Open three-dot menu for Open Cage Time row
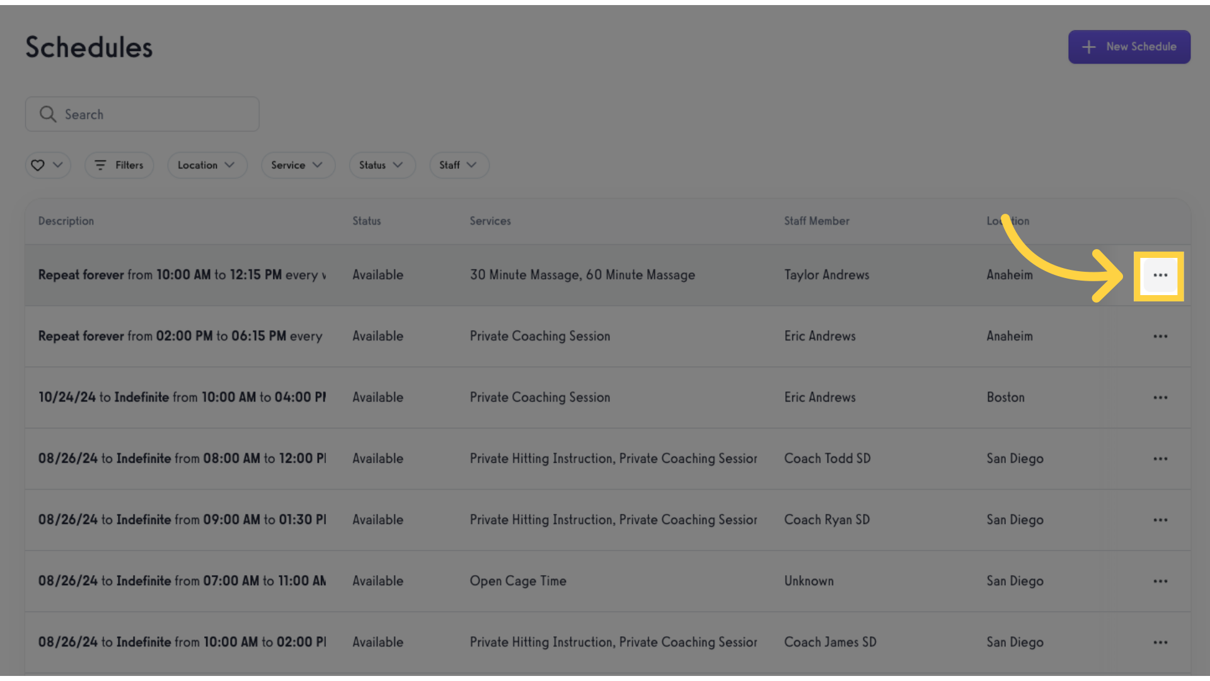 pyautogui.click(x=1160, y=581)
